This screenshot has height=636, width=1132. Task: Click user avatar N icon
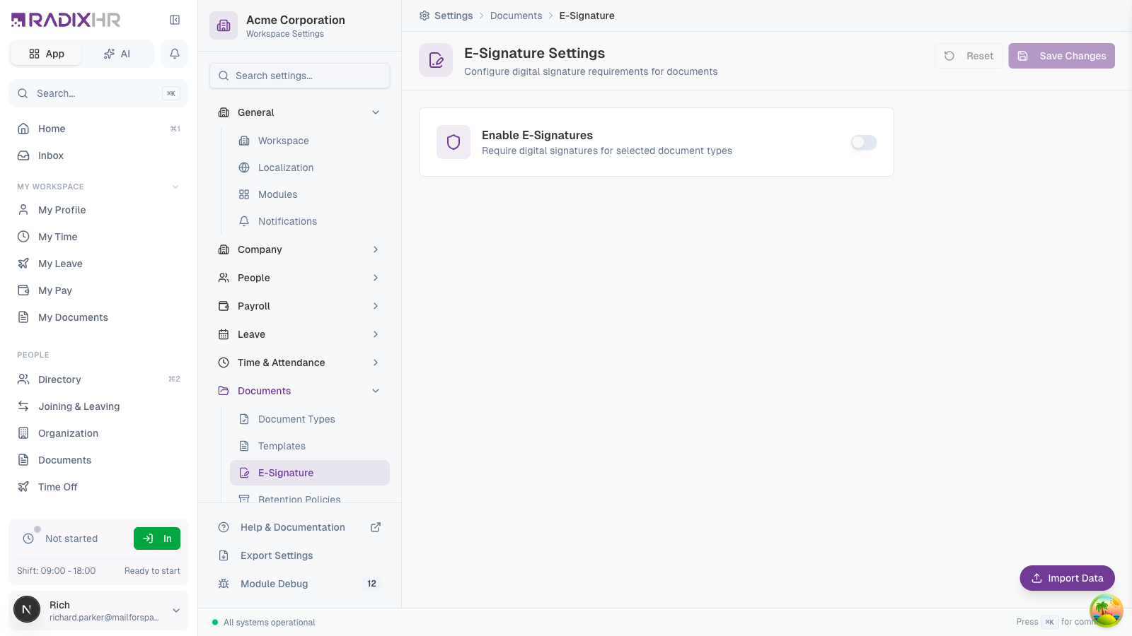pyautogui.click(x=27, y=609)
